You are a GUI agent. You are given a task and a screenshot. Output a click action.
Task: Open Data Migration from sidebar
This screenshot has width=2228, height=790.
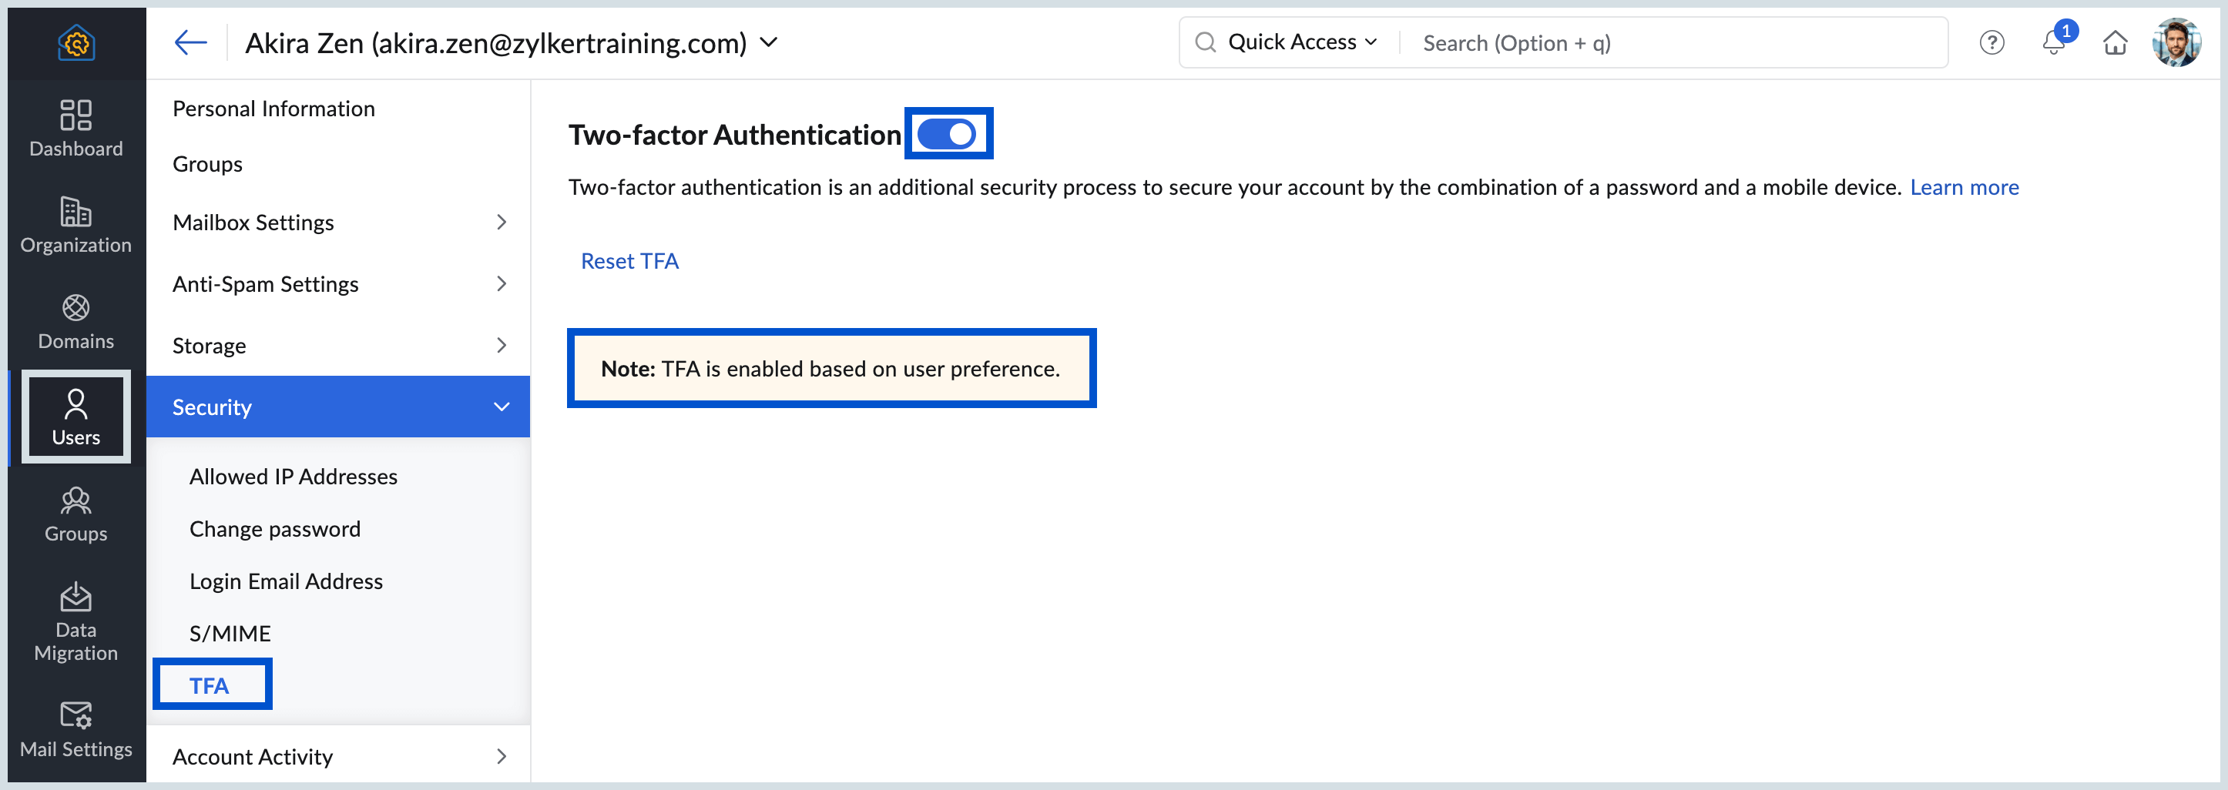click(x=76, y=621)
